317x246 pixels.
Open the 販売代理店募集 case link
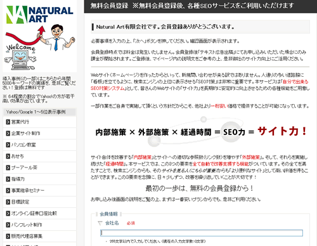[x=27, y=236]
